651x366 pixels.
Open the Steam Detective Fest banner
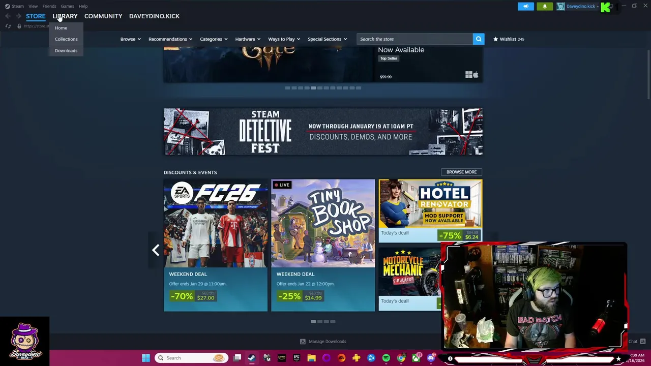323,132
